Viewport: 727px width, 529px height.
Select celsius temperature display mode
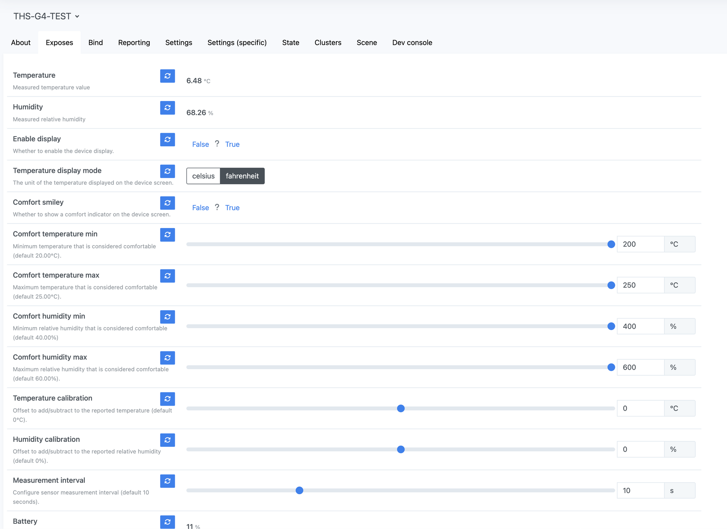pos(203,176)
